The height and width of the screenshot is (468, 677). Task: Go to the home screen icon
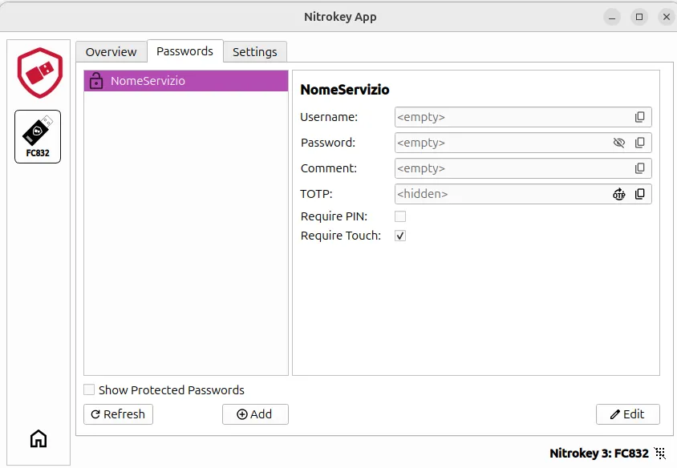pos(38,438)
